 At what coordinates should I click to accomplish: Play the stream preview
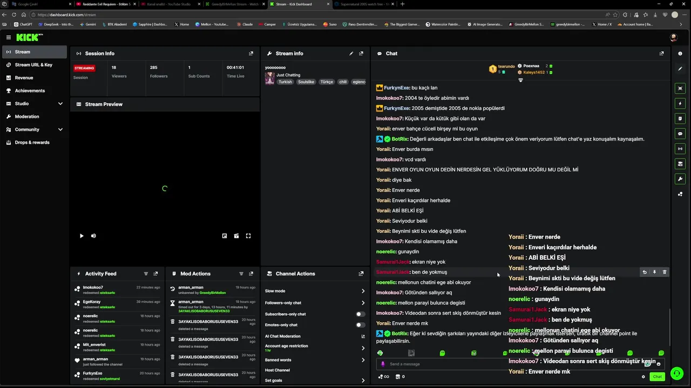pos(82,235)
